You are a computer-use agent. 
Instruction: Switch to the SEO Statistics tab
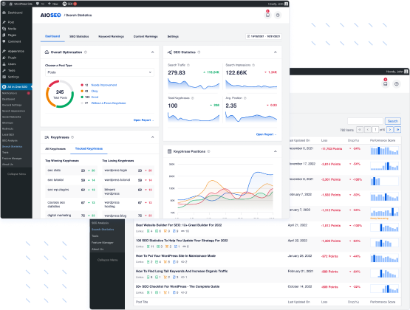pos(79,37)
